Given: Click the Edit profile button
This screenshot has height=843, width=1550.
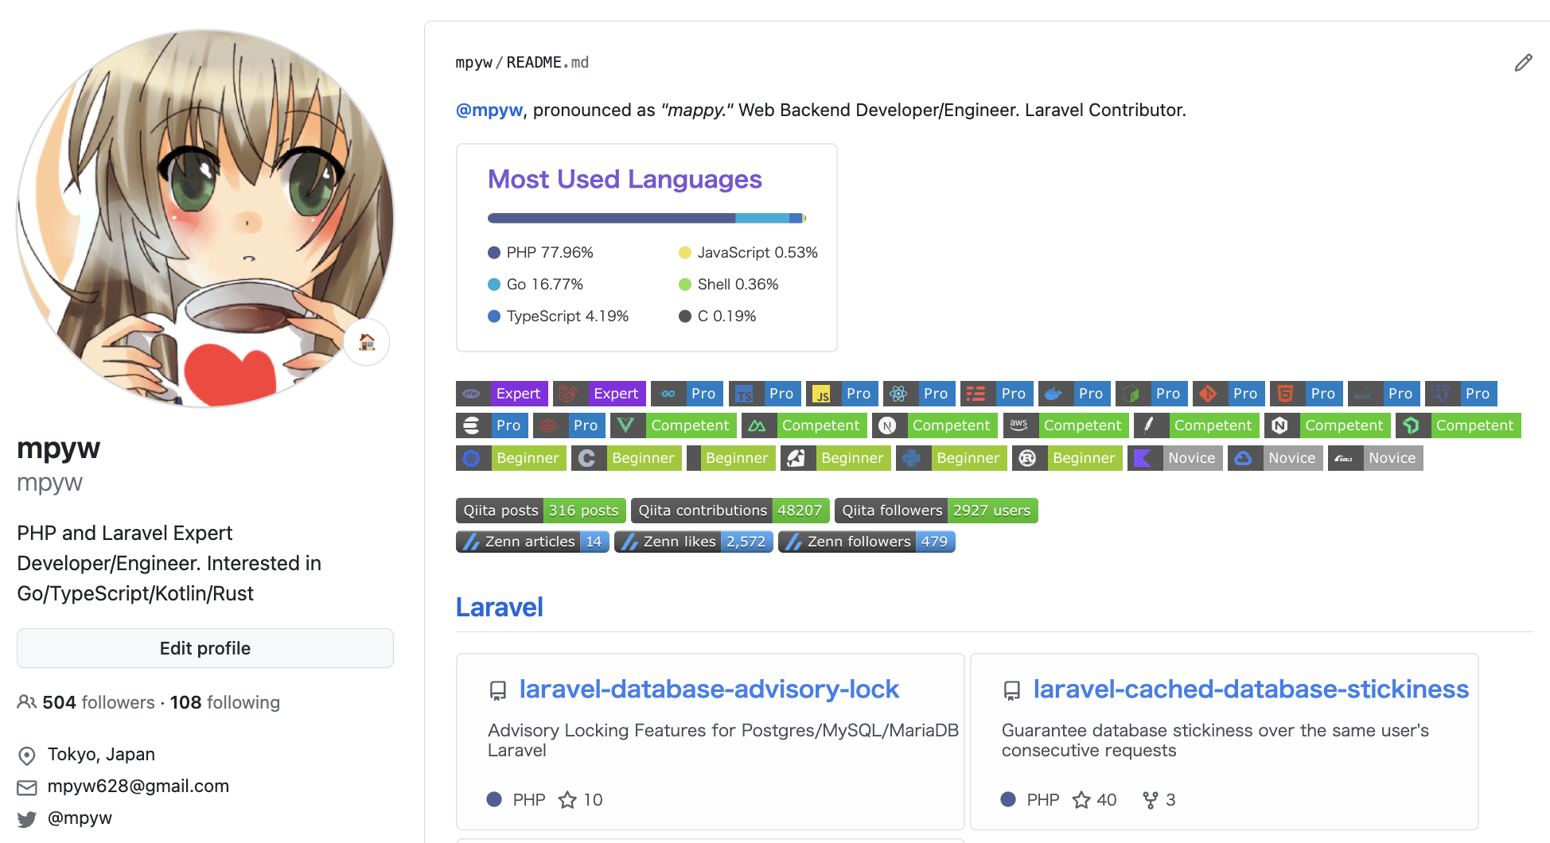Looking at the screenshot, I should (205, 648).
